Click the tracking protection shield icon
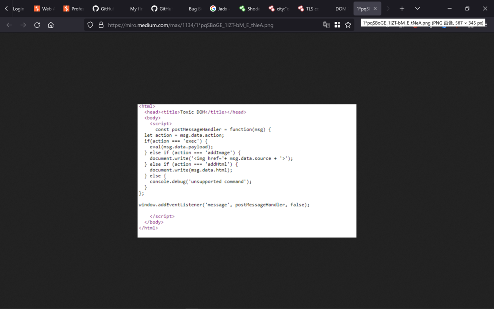The width and height of the screenshot is (494, 309). coord(91,25)
